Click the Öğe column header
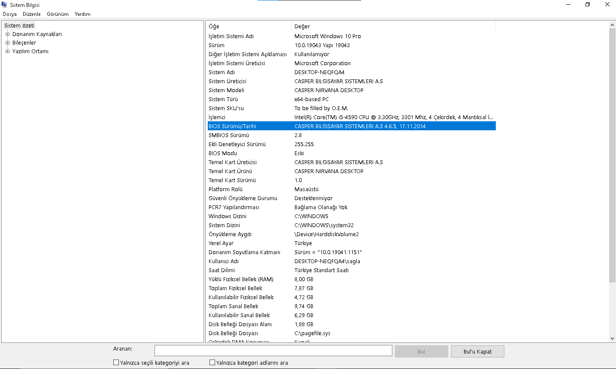616x369 pixels. [249, 27]
